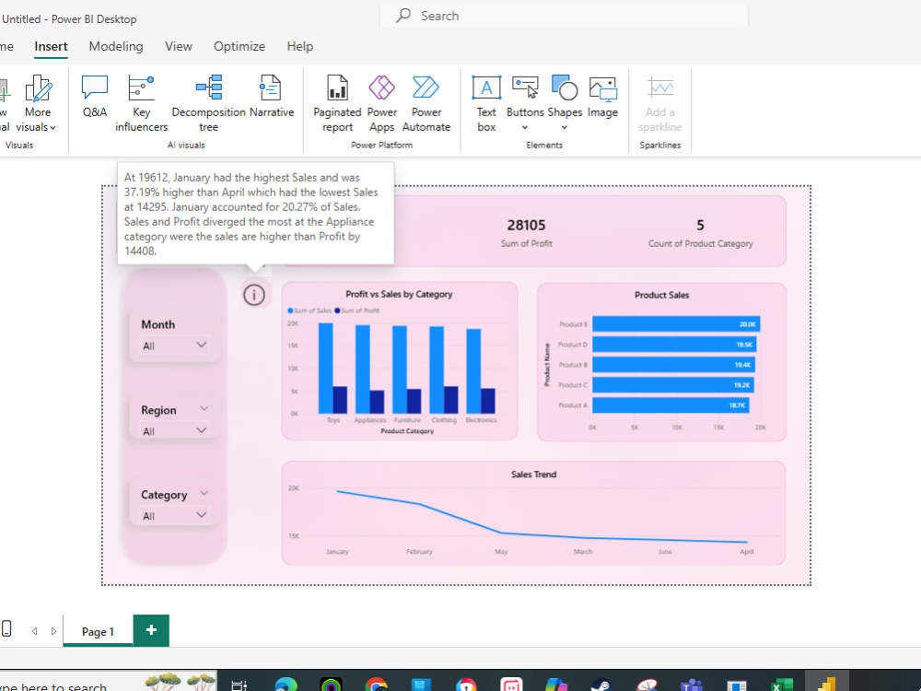Click Sum of Sales legend item
The image size is (921, 691).
pyautogui.click(x=309, y=310)
